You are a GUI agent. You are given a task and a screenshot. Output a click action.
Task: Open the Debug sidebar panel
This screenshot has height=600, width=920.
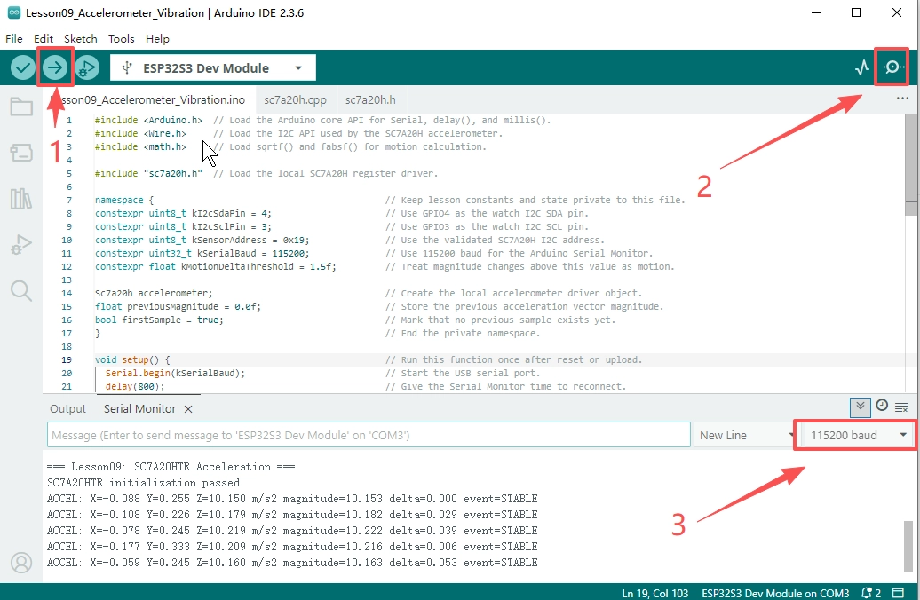point(21,245)
